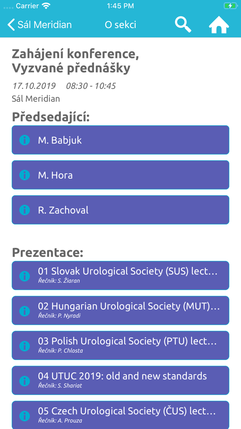The width and height of the screenshot is (241, 429).
Task: Tap info icon on Czech Urological Society lecture
Action: [24, 415]
